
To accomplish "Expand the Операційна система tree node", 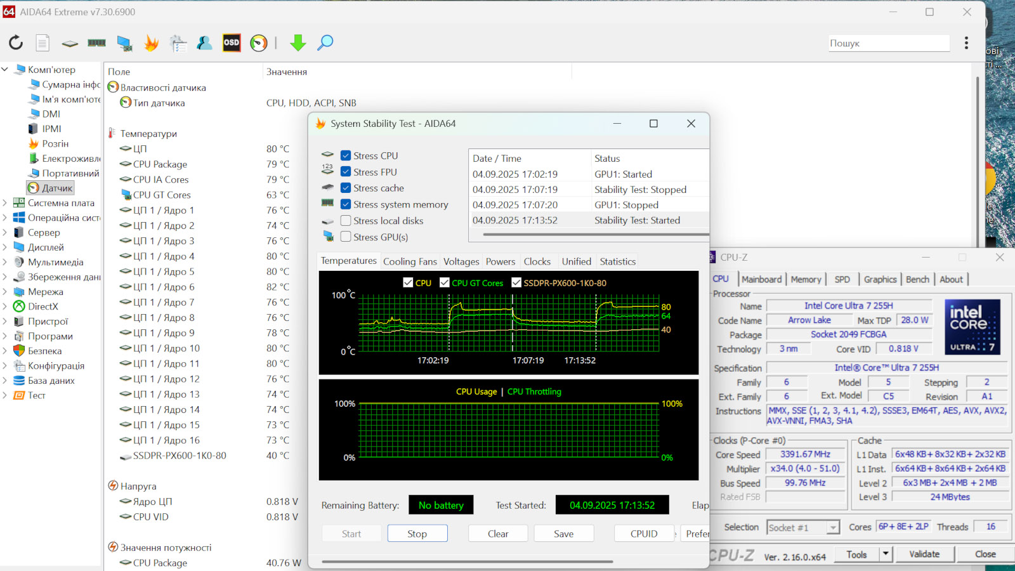I will coord(5,218).
